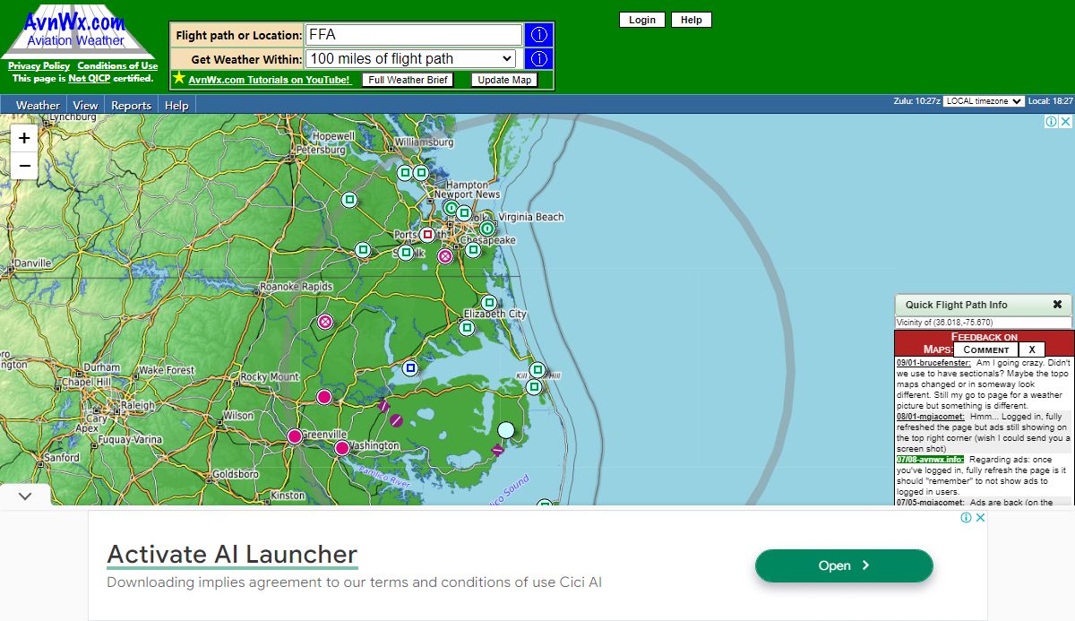Select green square marker at Chesapeake
Image resolution: width=1075 pixels, height=621 pixels.
click(x=472, y=250)
